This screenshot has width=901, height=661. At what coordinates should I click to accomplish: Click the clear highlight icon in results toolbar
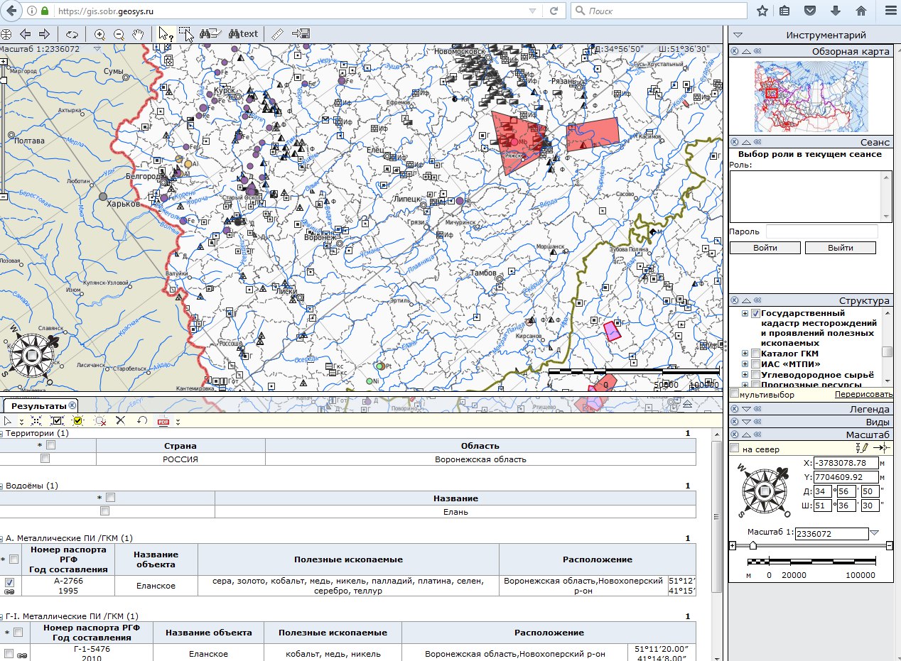point(100,421)
